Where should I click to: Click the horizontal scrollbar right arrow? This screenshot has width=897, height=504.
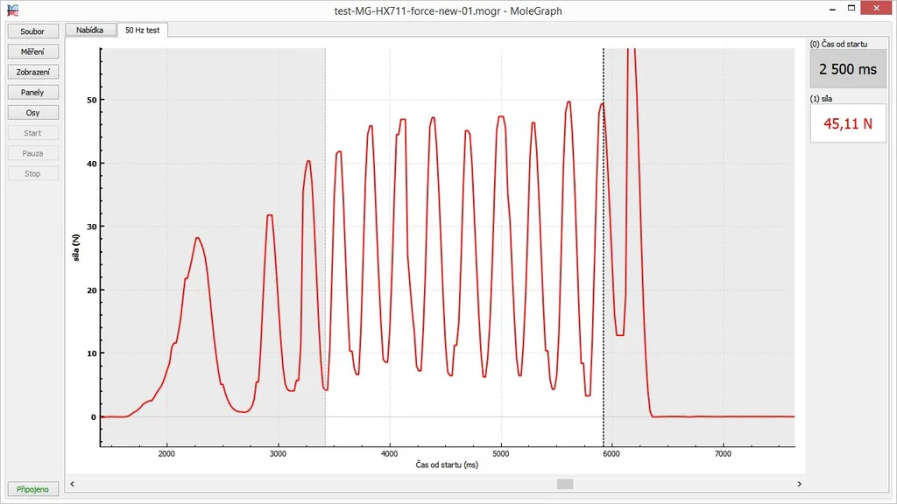(x=799, y=484)
